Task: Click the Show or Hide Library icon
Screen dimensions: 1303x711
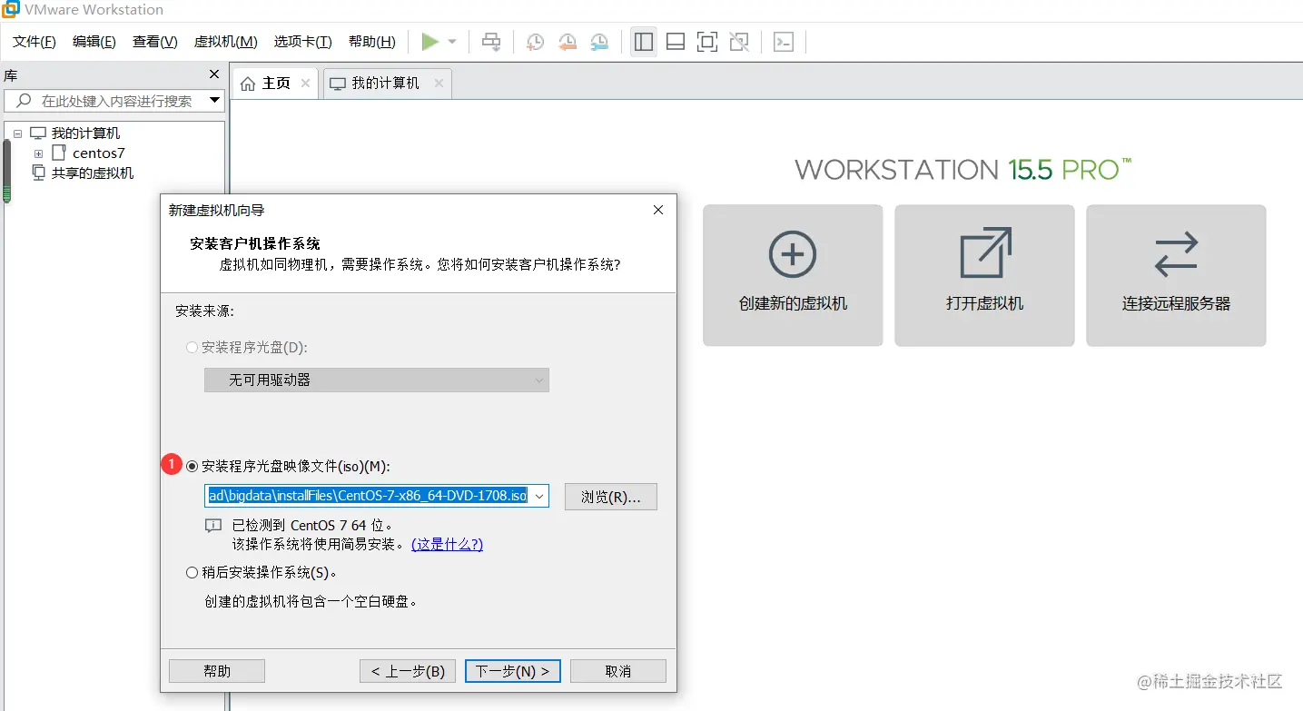Action: click(643, 42)
